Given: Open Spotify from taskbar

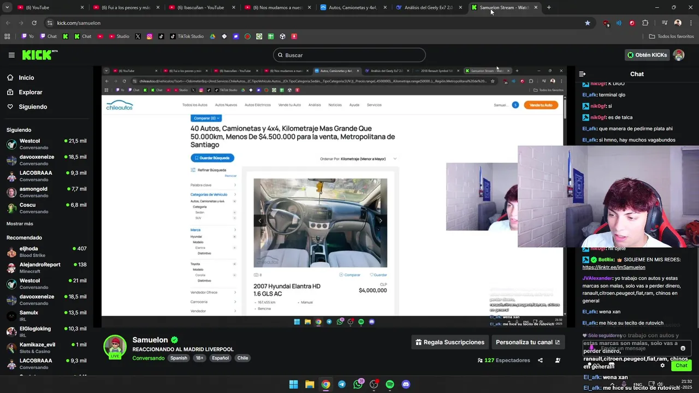Looking at the screenshot, I should pos(390,384).
